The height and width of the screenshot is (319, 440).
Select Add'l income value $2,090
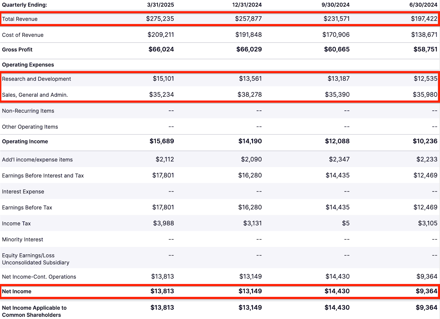click(251, 159)
